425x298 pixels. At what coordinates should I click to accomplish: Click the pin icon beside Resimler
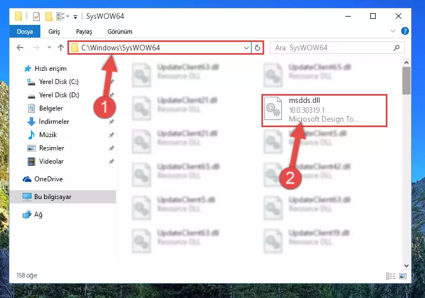tap(111, 148)
